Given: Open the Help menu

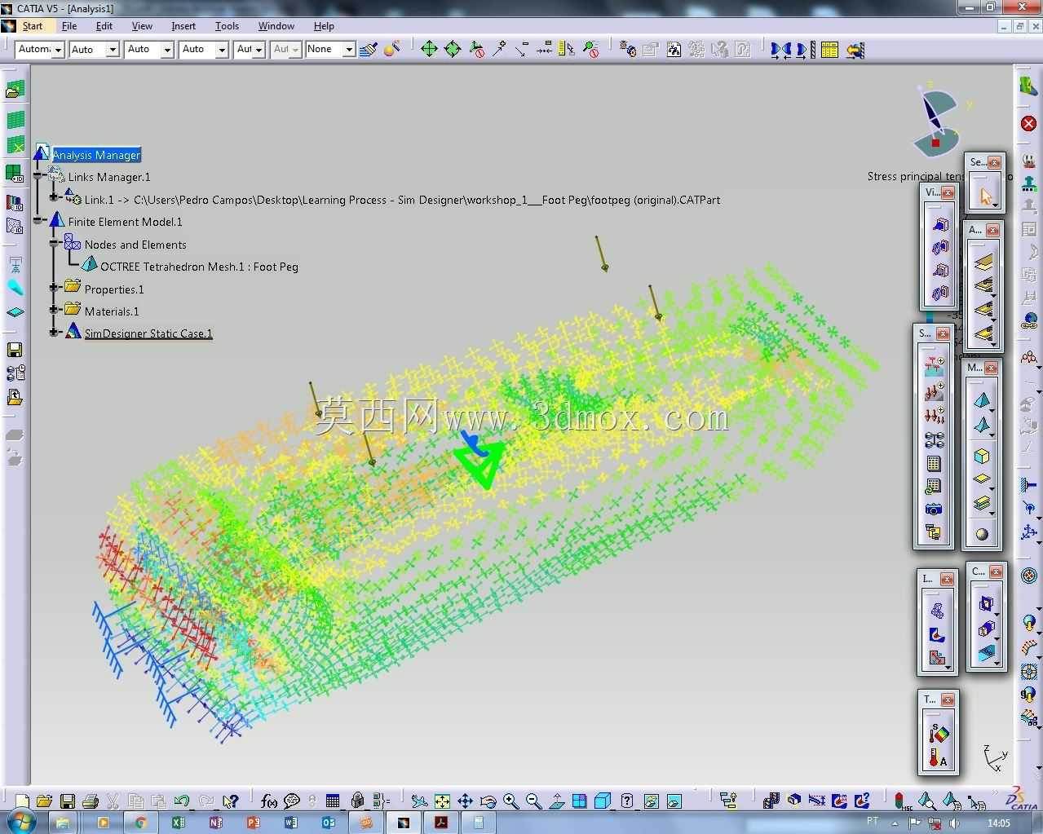Looking at the screenshot, I should point(324,26).
